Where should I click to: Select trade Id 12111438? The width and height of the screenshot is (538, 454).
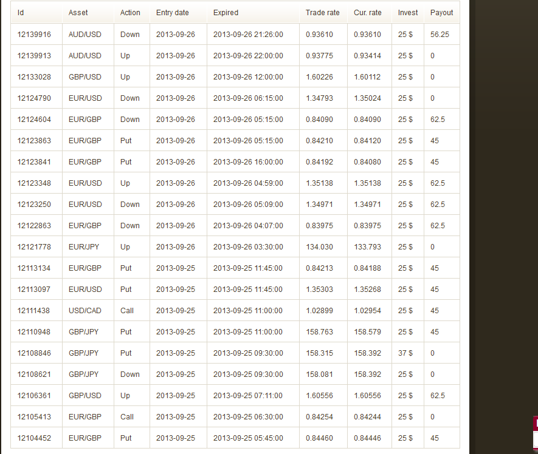coord(34,310)
